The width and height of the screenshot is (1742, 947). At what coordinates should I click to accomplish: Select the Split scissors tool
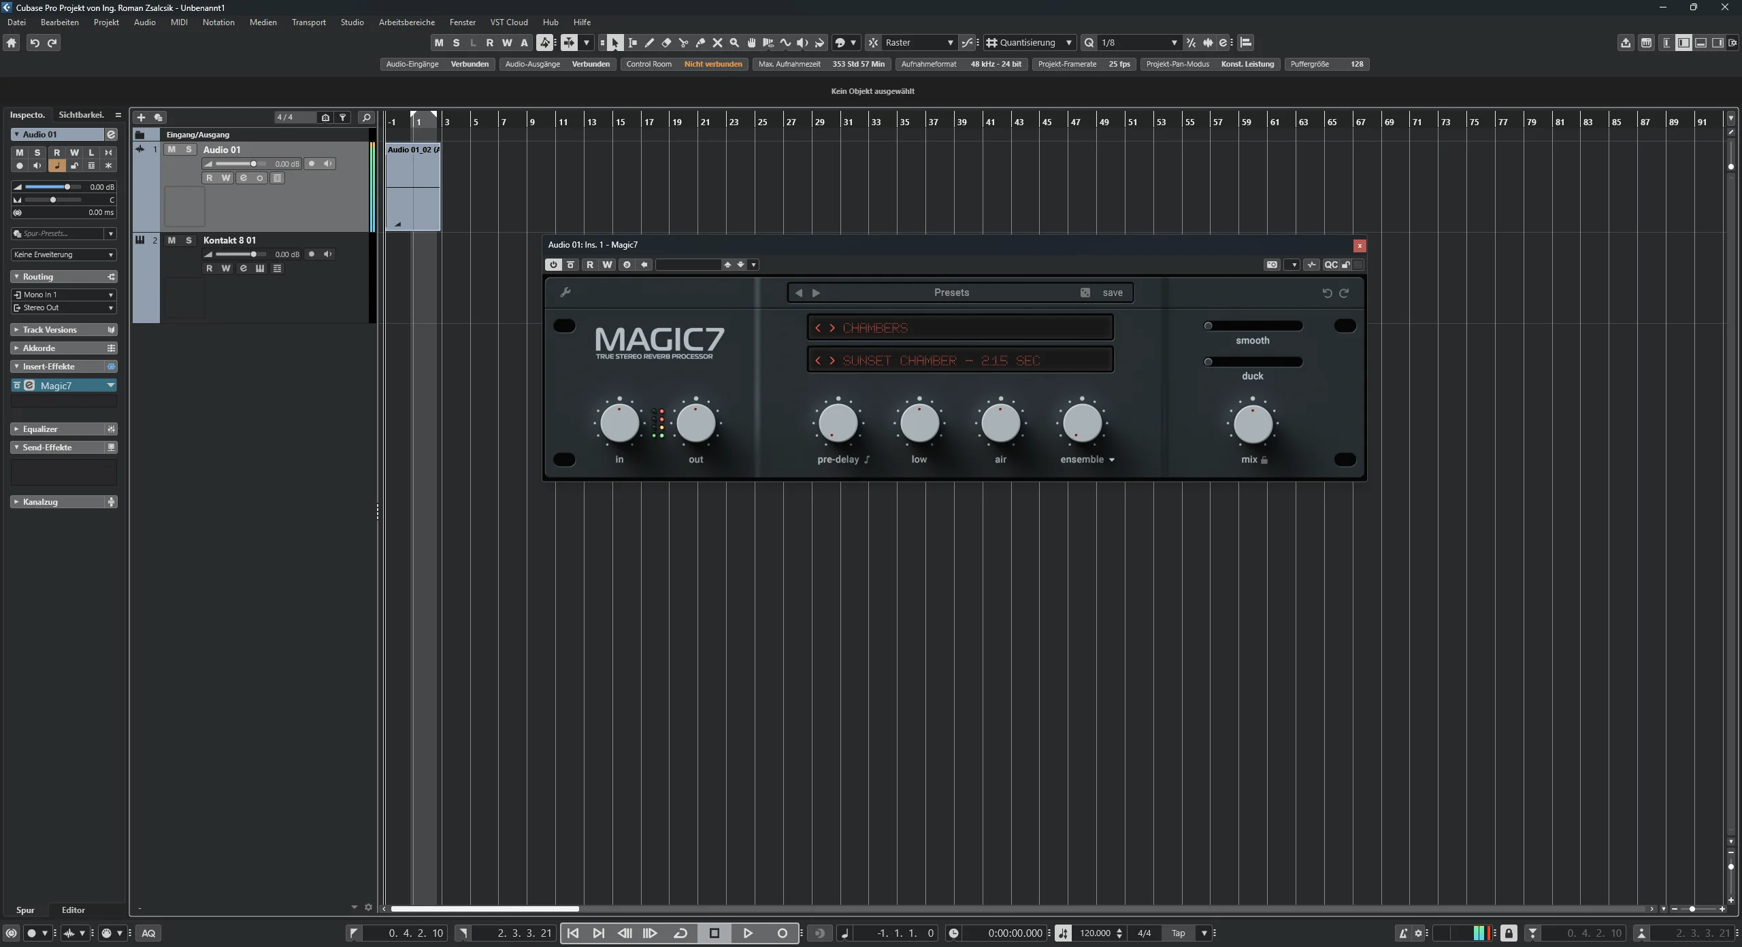click(683, 43)
